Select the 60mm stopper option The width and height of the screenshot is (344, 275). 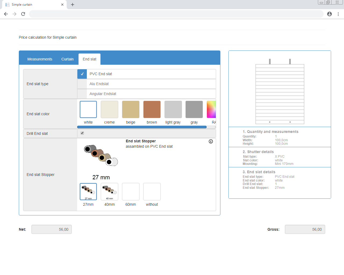131,191
